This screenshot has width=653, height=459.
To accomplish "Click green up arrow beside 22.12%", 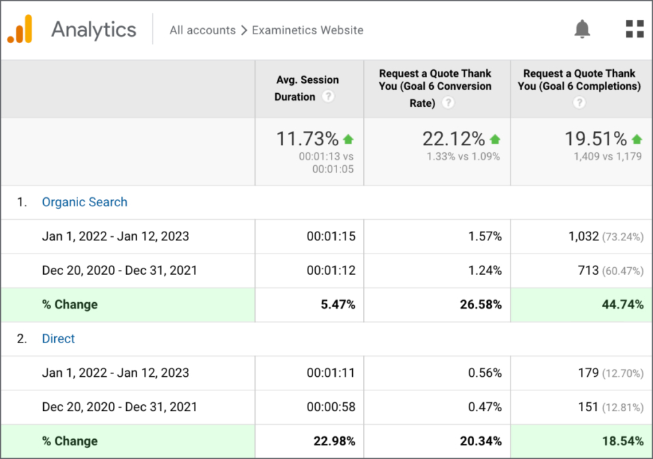I will [x=495, y=139].
